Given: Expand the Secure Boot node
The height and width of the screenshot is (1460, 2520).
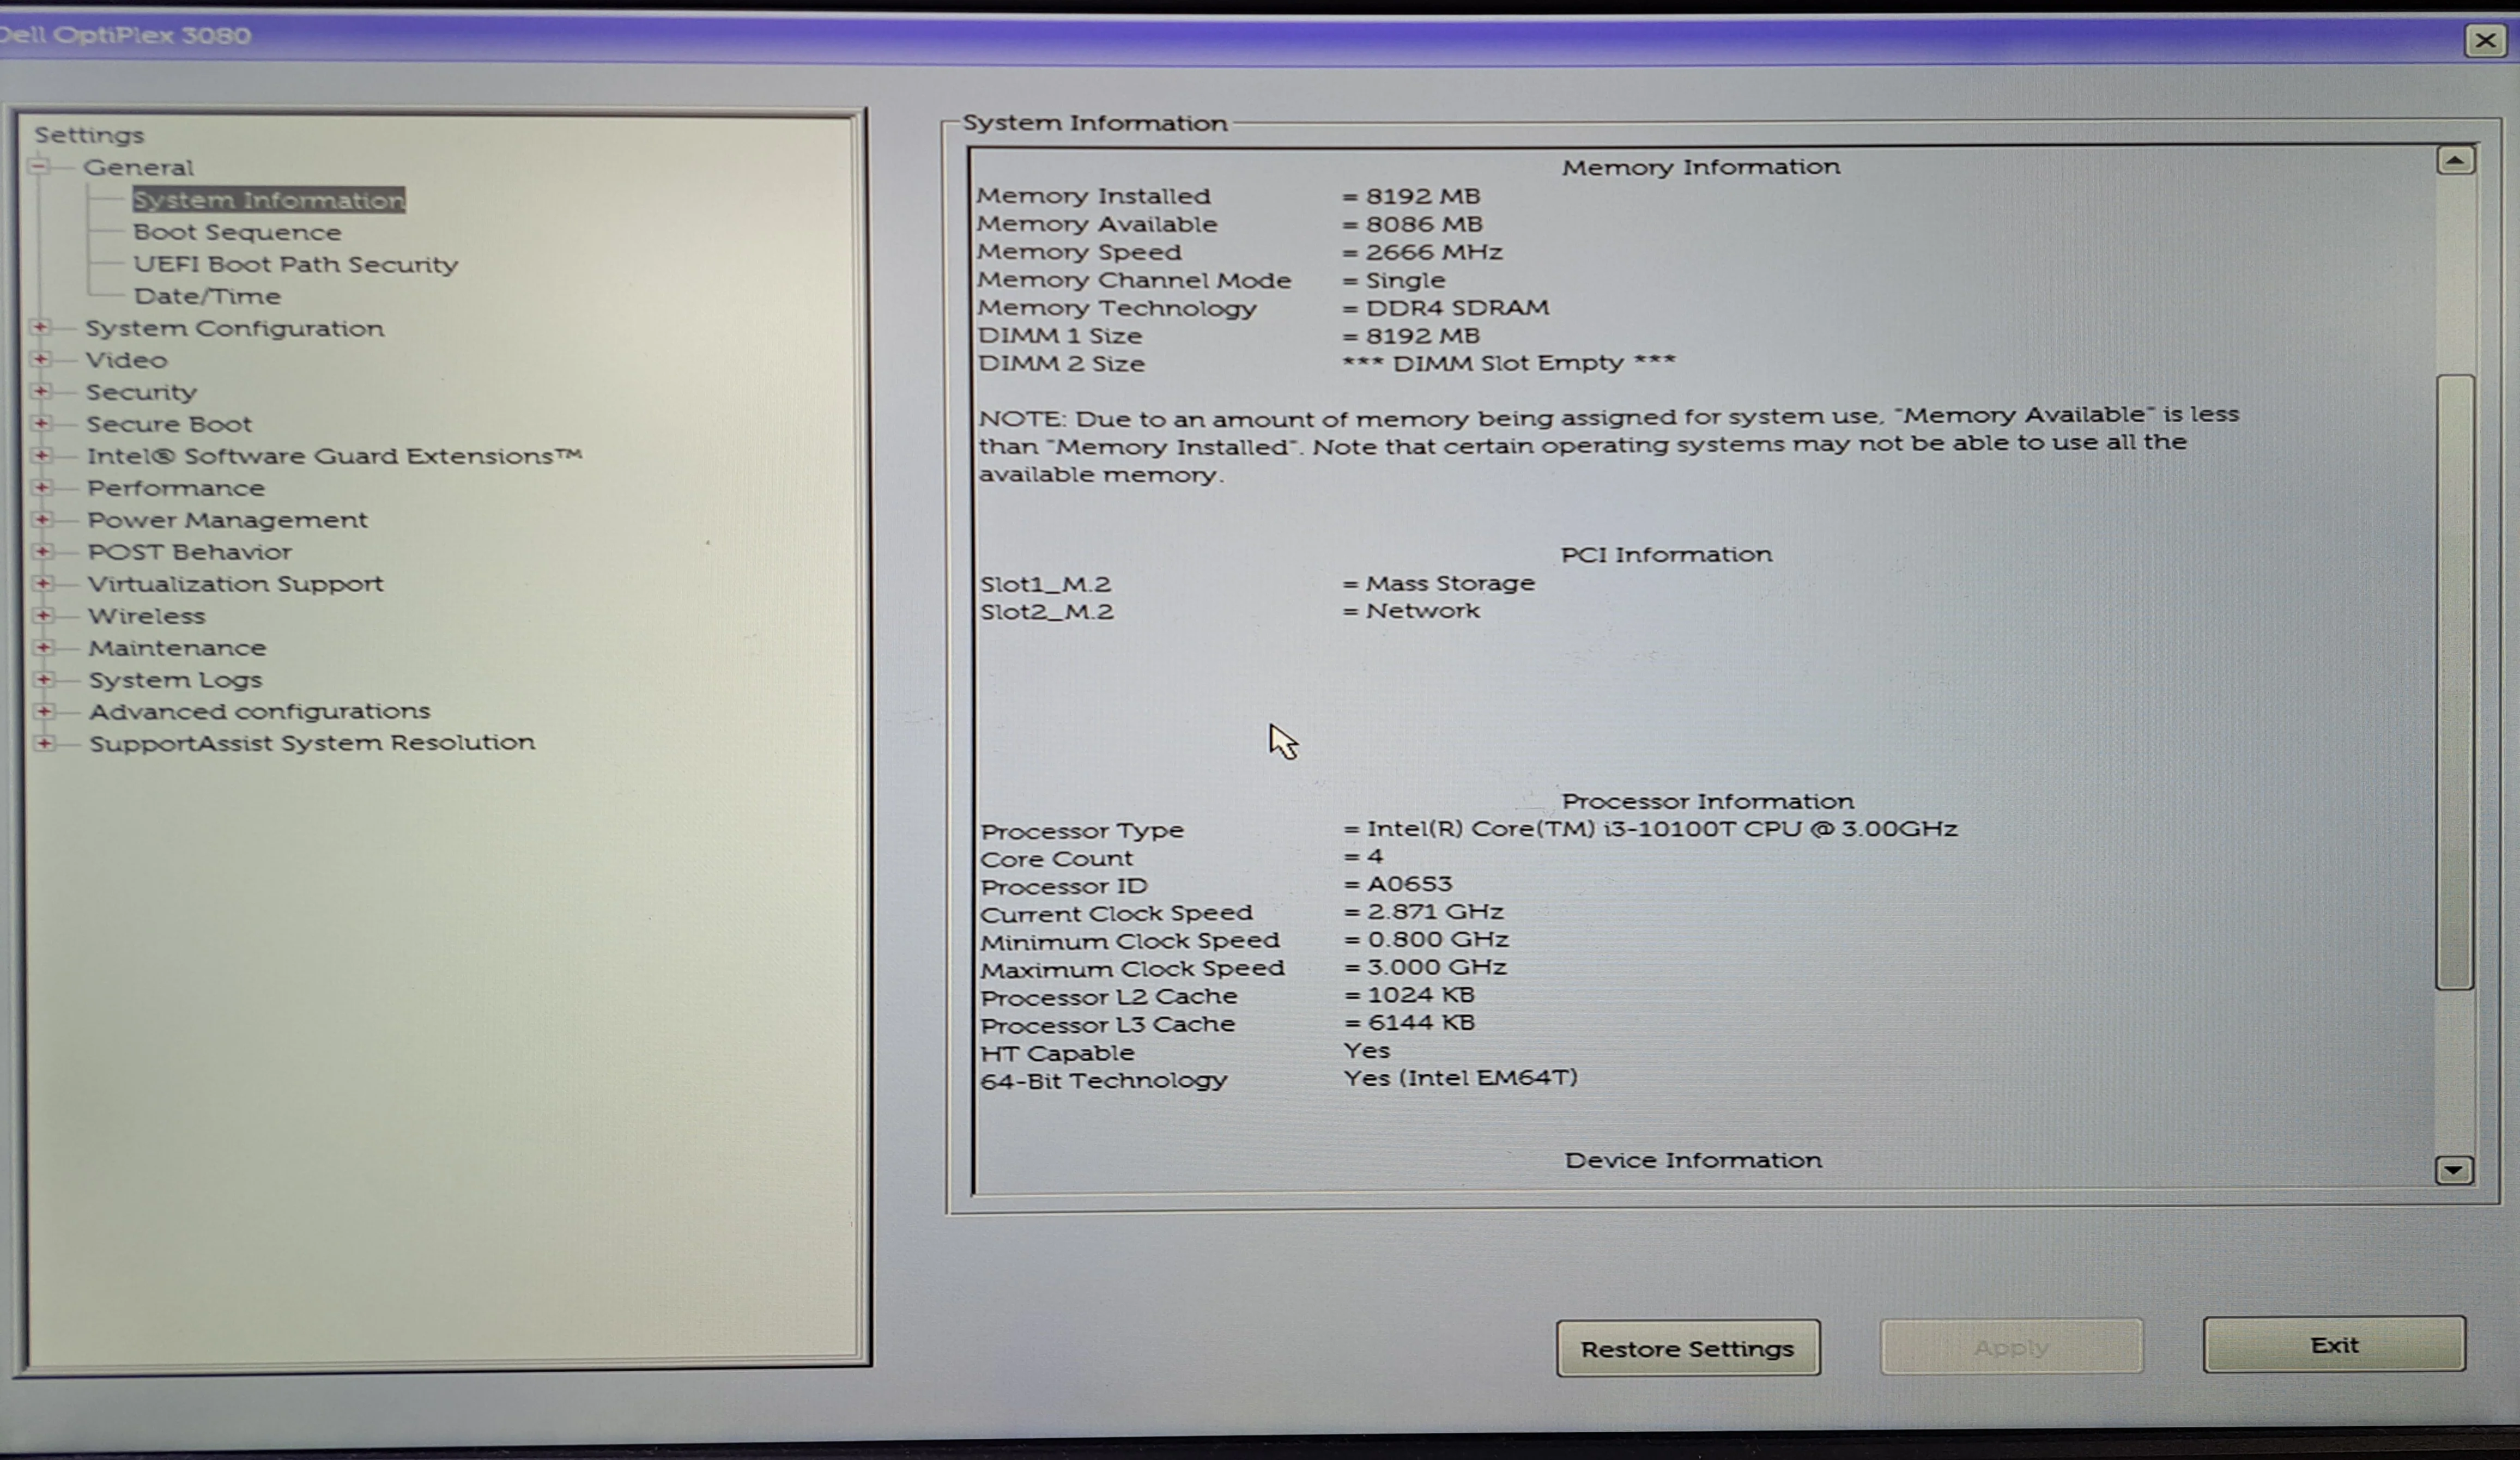Looking at the screenshot, I should click(x=41, y=423).
